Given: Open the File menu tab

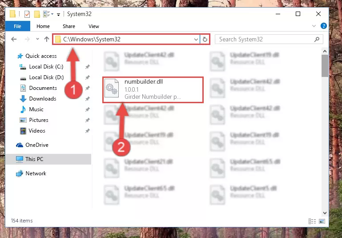Looking at the screenshot, I should pyautogui.click(x=18, y=26).
